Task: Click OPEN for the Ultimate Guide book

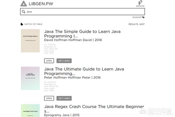Action: pos(49,98)
